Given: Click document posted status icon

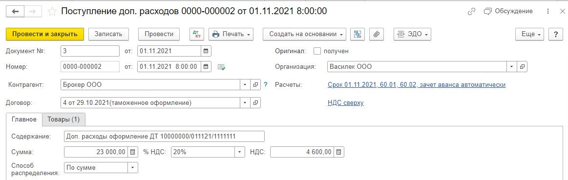Looking at the screenshot, I should [221, 67].
